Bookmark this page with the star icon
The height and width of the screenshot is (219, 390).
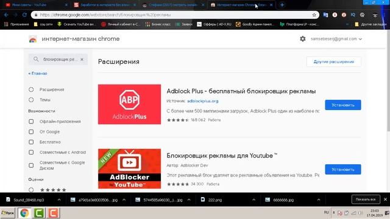click(x=314, y=15)
